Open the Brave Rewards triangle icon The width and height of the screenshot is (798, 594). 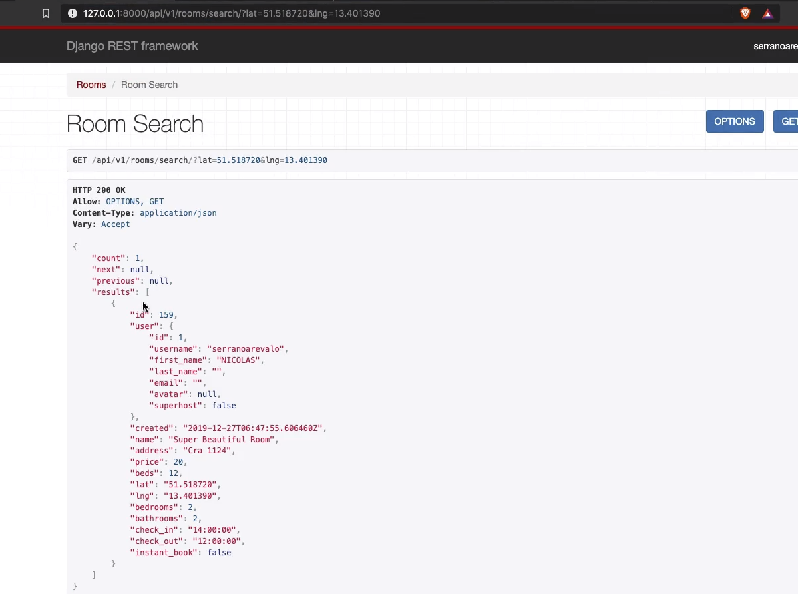767,13
